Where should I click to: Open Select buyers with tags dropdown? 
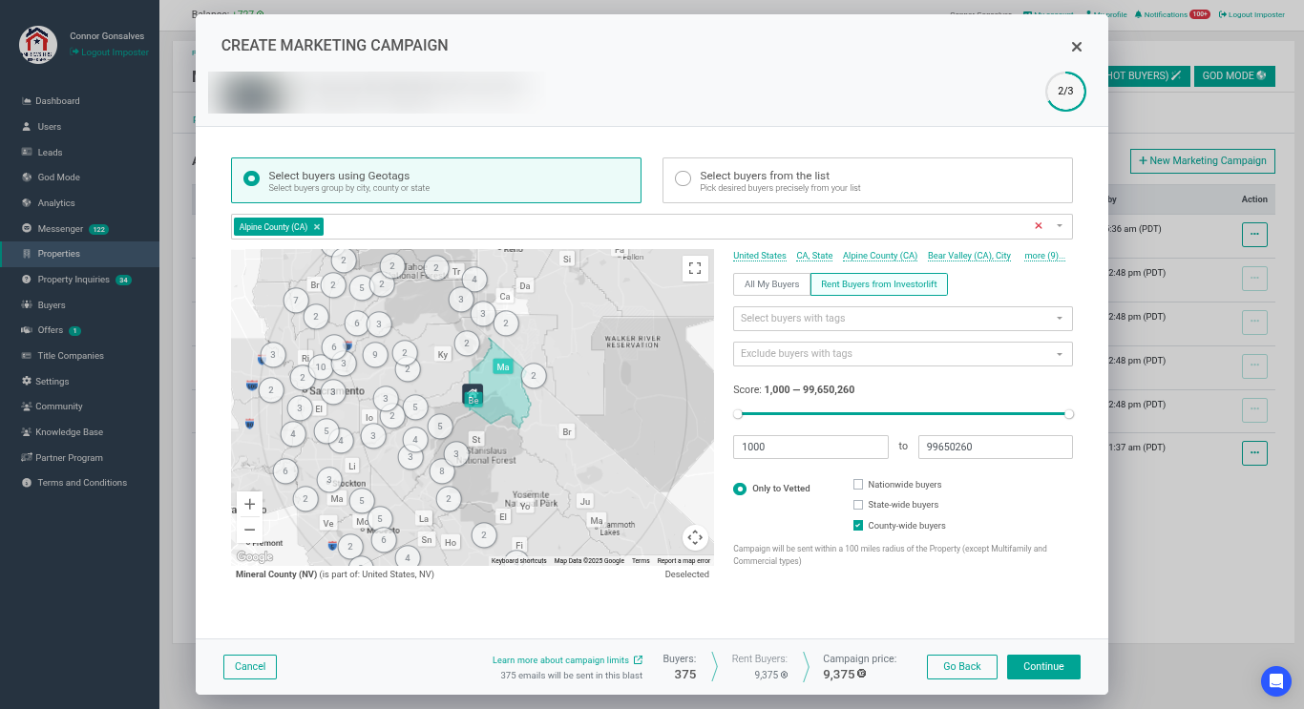point(903,319)
